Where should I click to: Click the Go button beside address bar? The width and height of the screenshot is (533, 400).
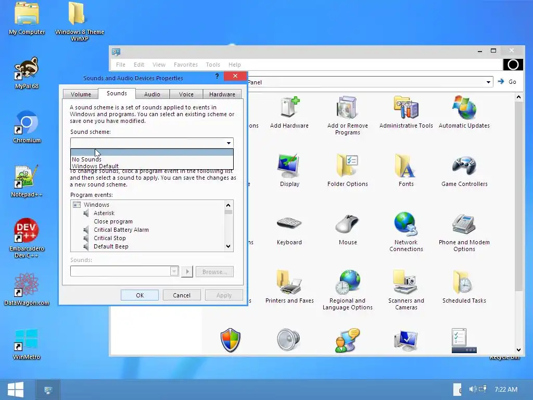click(507, 82)
